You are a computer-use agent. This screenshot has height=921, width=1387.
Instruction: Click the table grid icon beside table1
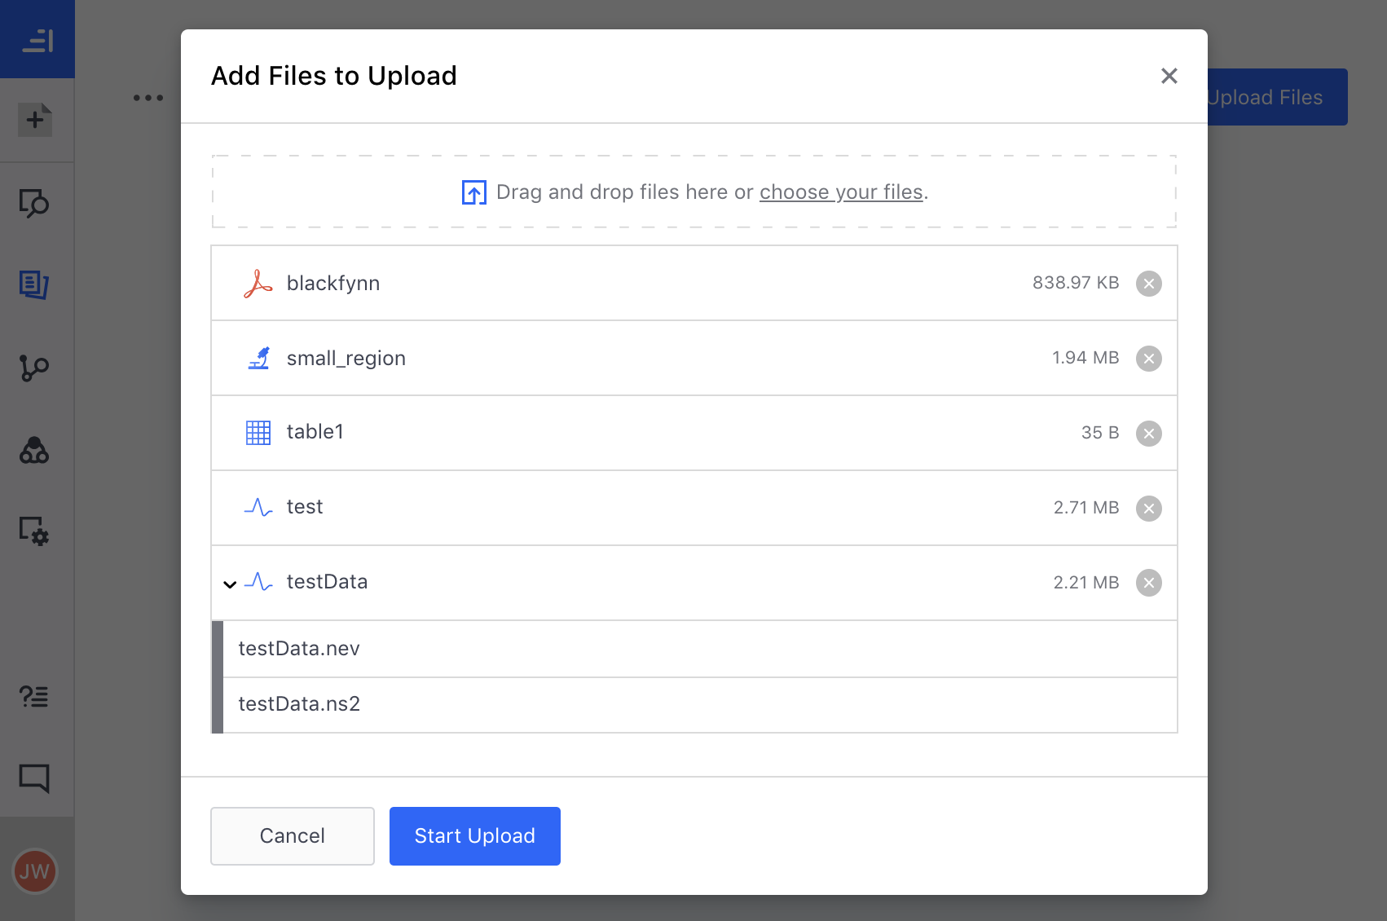[x=258, y=433]
